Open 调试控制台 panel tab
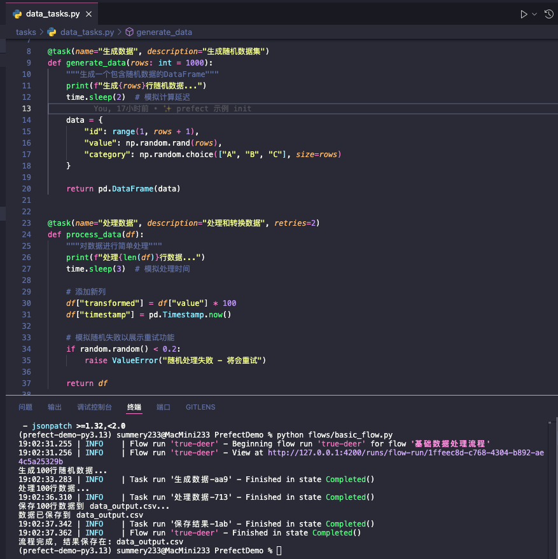The image size is (558, 559). click(95, 407)
